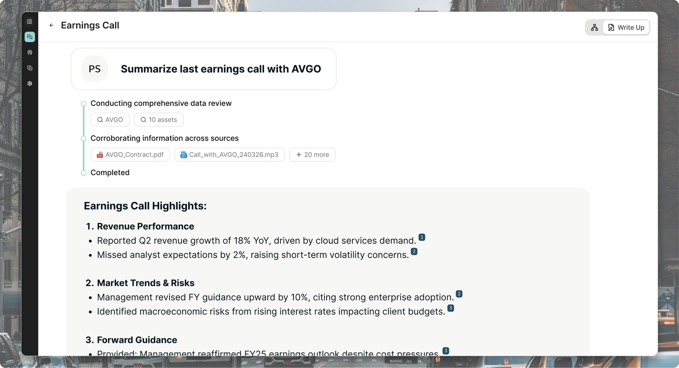Select the hierarchy view tab
The width and height of the screenshot is (679, 368).
pyautogui.click(x=594, y=27)
